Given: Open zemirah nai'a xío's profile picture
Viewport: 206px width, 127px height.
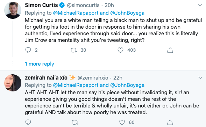Looking at the screenshot, I should coord(13,83).
